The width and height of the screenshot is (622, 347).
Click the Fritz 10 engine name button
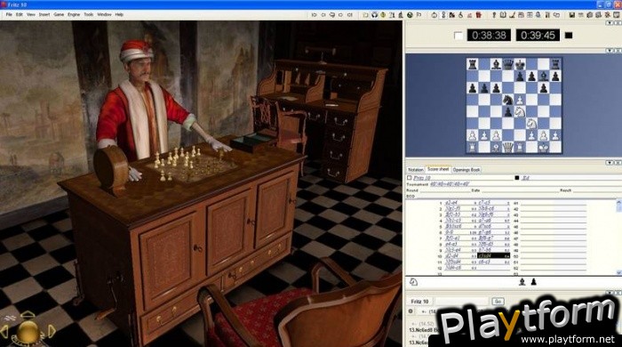(x=419, y=302)
